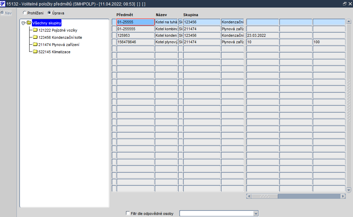Viewport: 353px width, 217px height.
Task: Collapse the Všechny skupiny tree node
Action: click(23, 23)
